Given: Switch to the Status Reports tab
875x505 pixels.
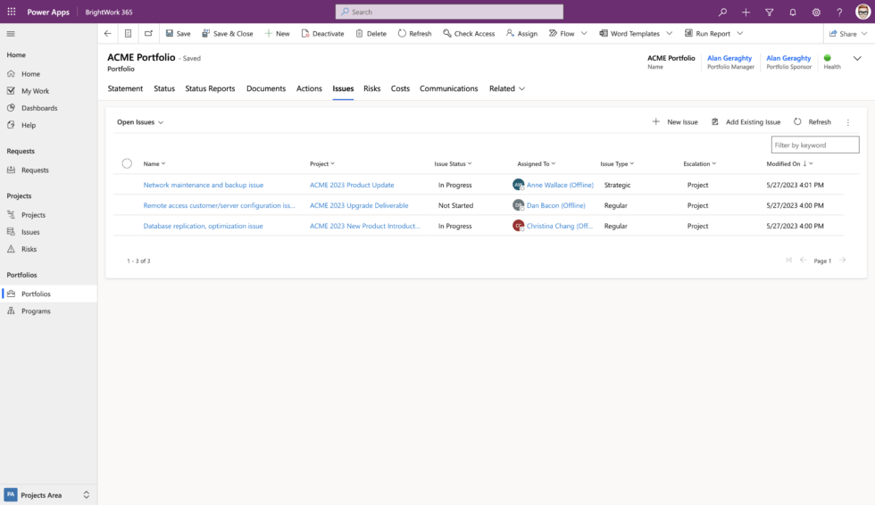Looking at the screenshot, I should [210, 89].
